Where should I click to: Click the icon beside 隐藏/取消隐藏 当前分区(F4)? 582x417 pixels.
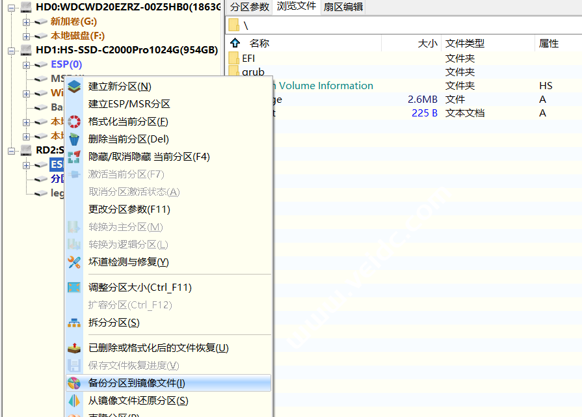coord(75,157)
